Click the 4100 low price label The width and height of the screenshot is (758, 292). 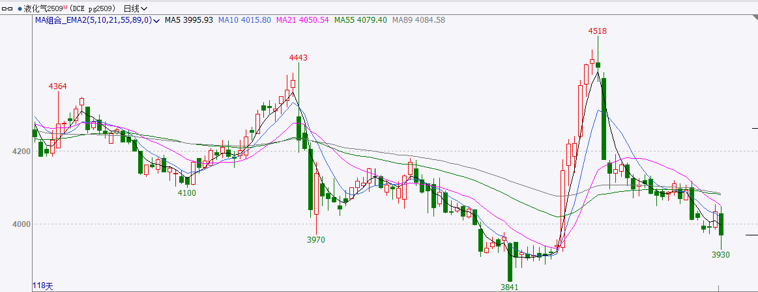186,193
